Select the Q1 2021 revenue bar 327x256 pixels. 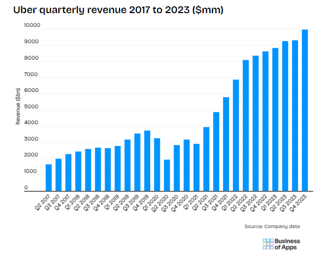(197, 167)
